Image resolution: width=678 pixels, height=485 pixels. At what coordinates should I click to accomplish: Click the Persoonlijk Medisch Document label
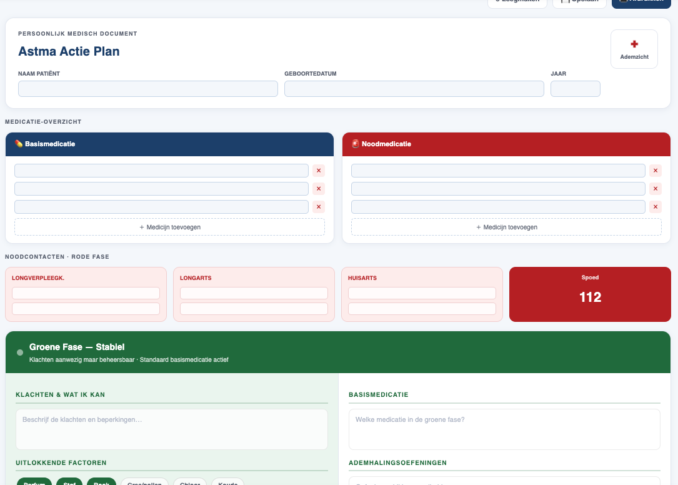[x=78, y=33]
